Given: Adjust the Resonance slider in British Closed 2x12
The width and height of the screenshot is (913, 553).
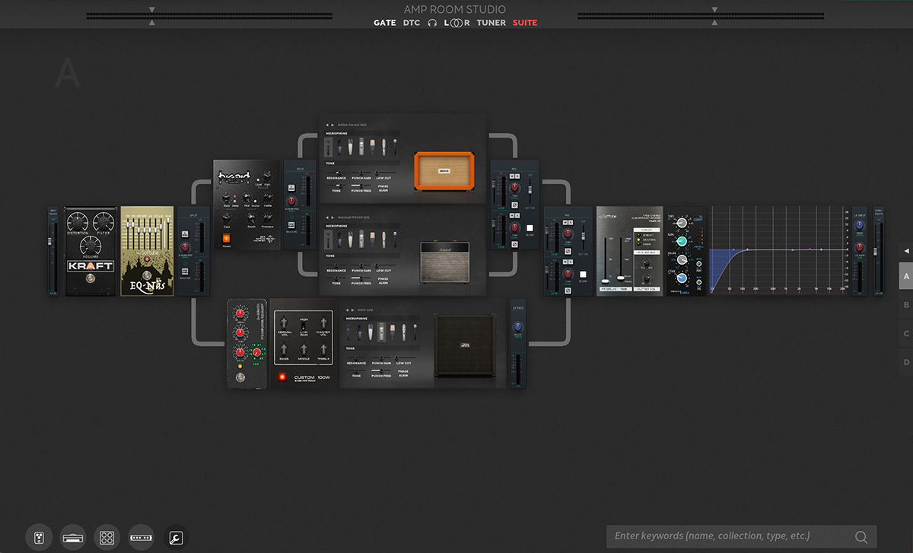Looking at the screenshot, I should click(336, 172).
